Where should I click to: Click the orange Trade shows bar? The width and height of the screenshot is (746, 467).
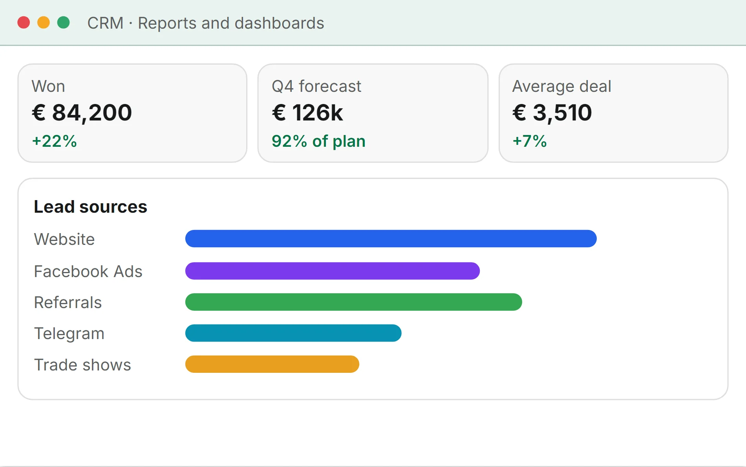tap(272, 364)
